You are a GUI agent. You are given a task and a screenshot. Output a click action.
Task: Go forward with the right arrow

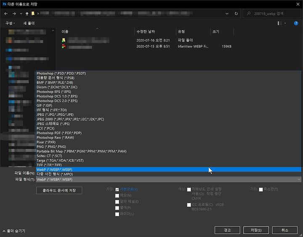(x=14, y=14)
